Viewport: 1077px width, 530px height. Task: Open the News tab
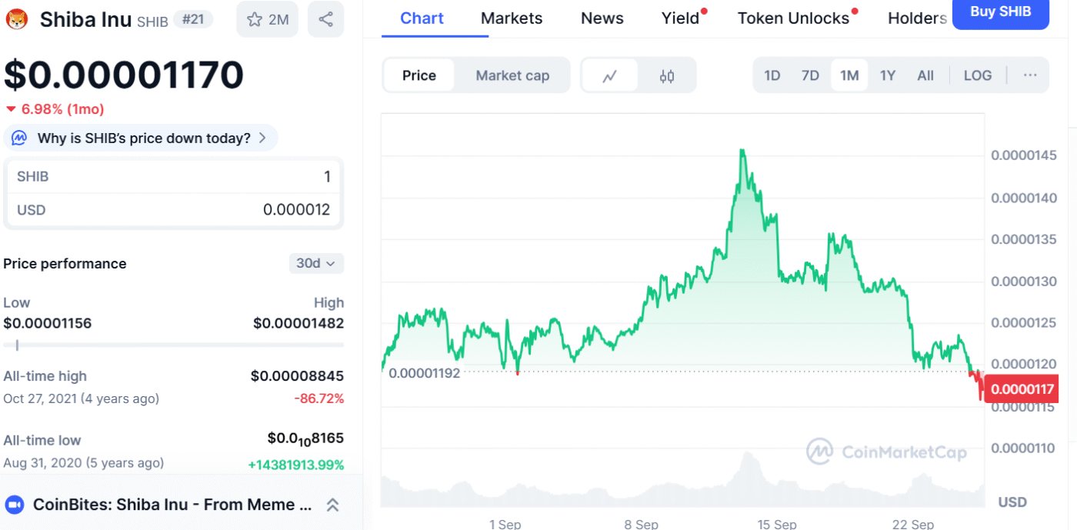click(602, 18)
